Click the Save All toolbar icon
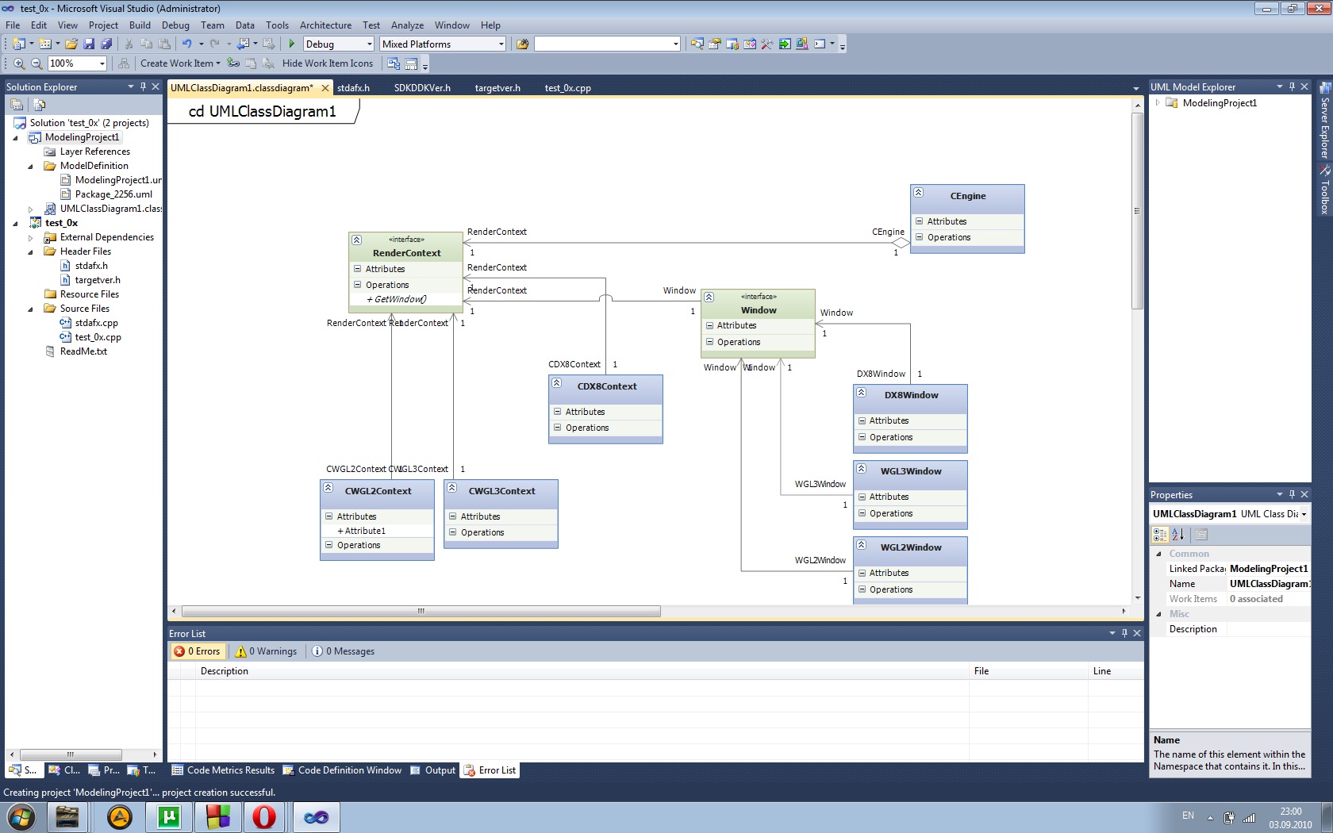Viewport: 1333px width, 833px height. (106, 44)
